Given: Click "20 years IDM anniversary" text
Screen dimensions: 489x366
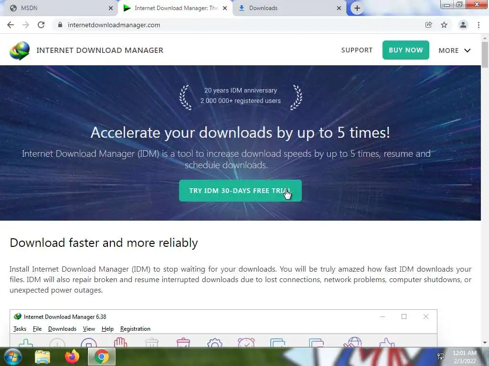Looking at the screenshot, I should click(x=241, y=90).
